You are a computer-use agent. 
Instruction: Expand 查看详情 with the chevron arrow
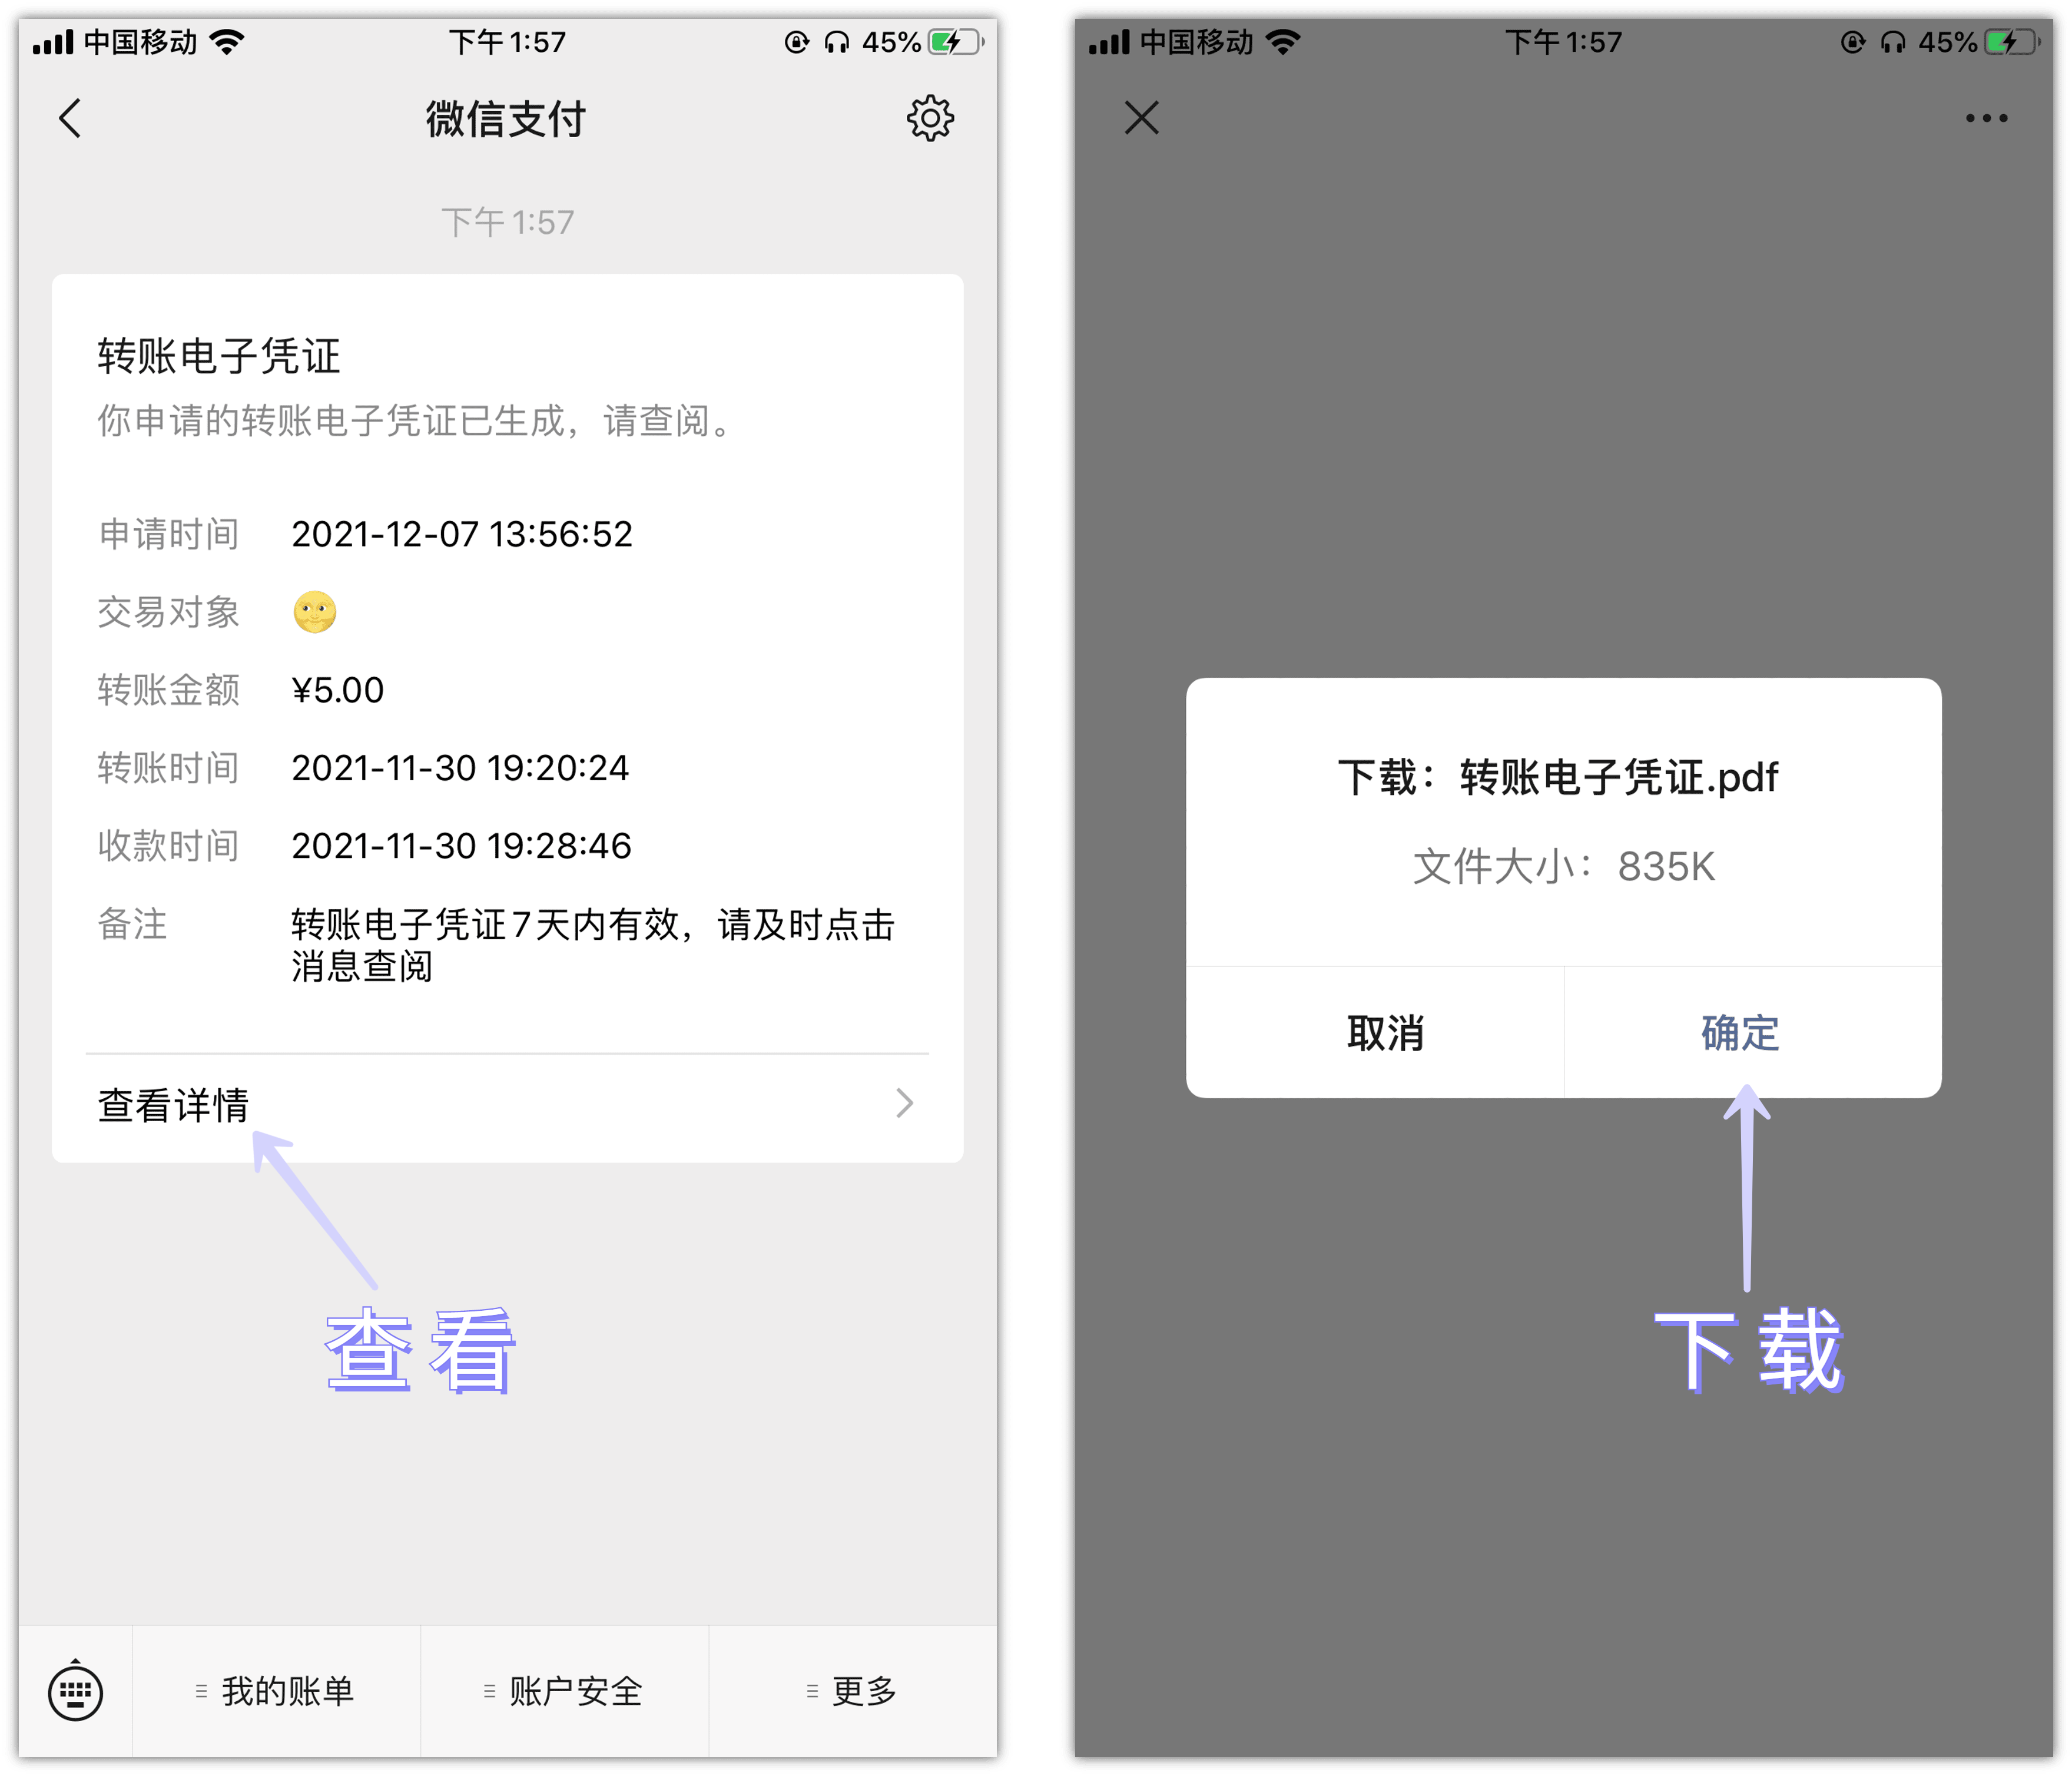(x=904, y=1103)
